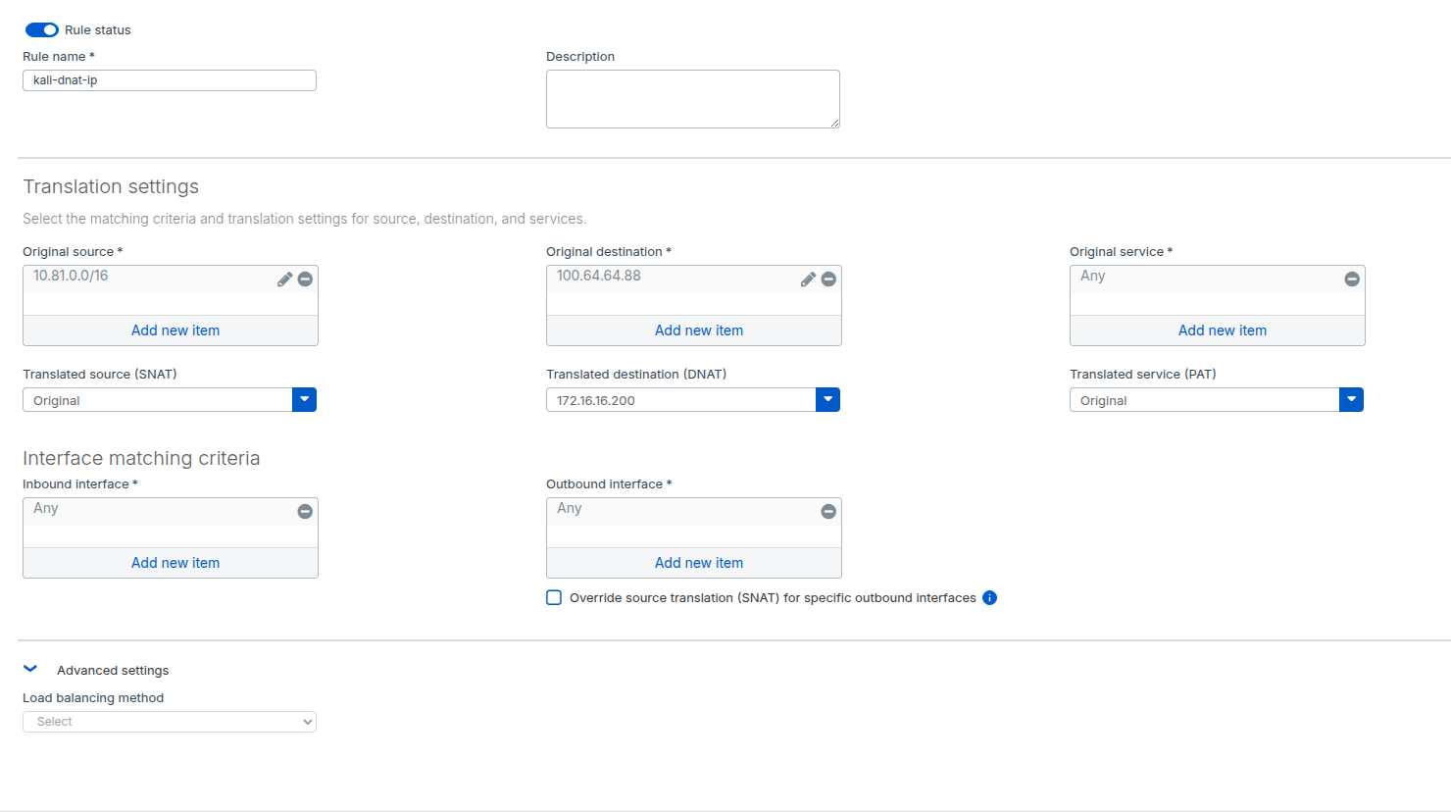The image size is (1451, 812).
Task: Remove Any from Original service
Action: [1352, 279]
